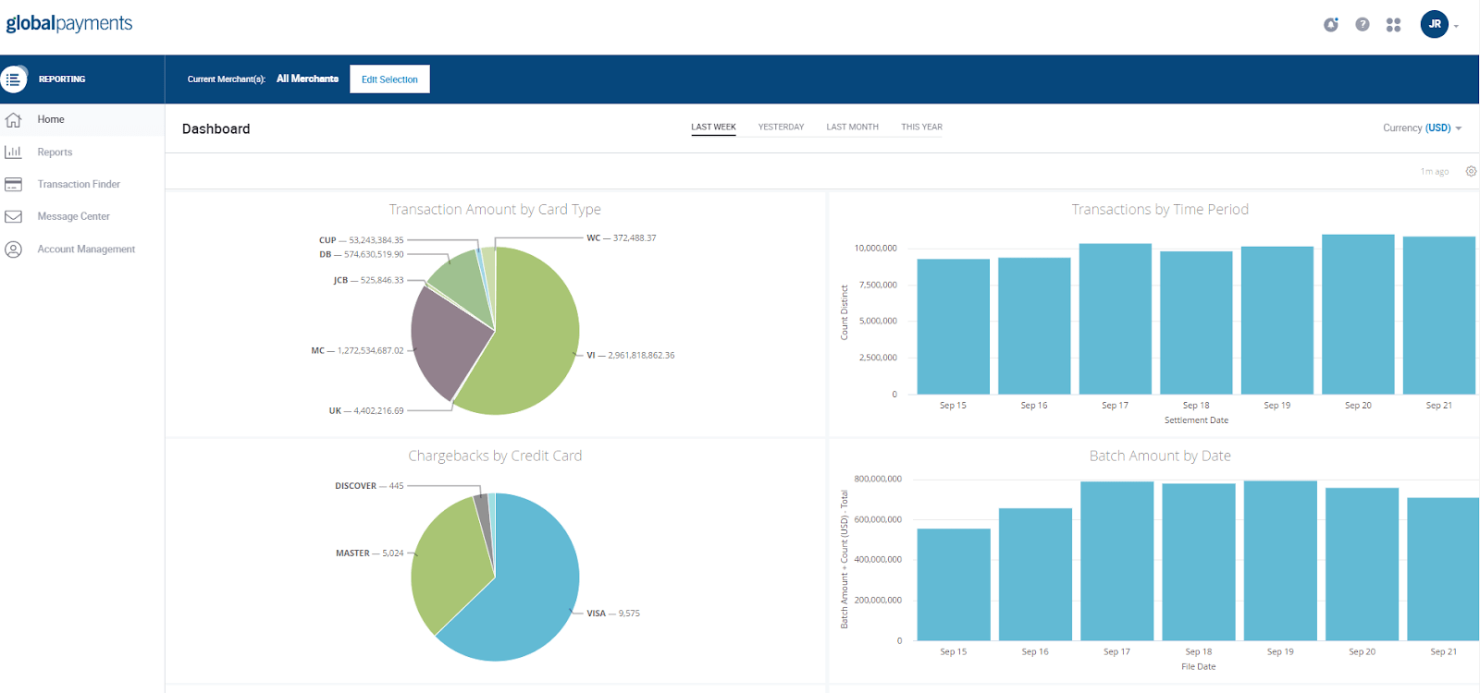Click the Global Payments logo

point(69,23)
